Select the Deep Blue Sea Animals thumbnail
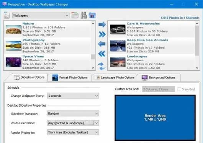Screen dimensions: 203x143 click(118, 46)
